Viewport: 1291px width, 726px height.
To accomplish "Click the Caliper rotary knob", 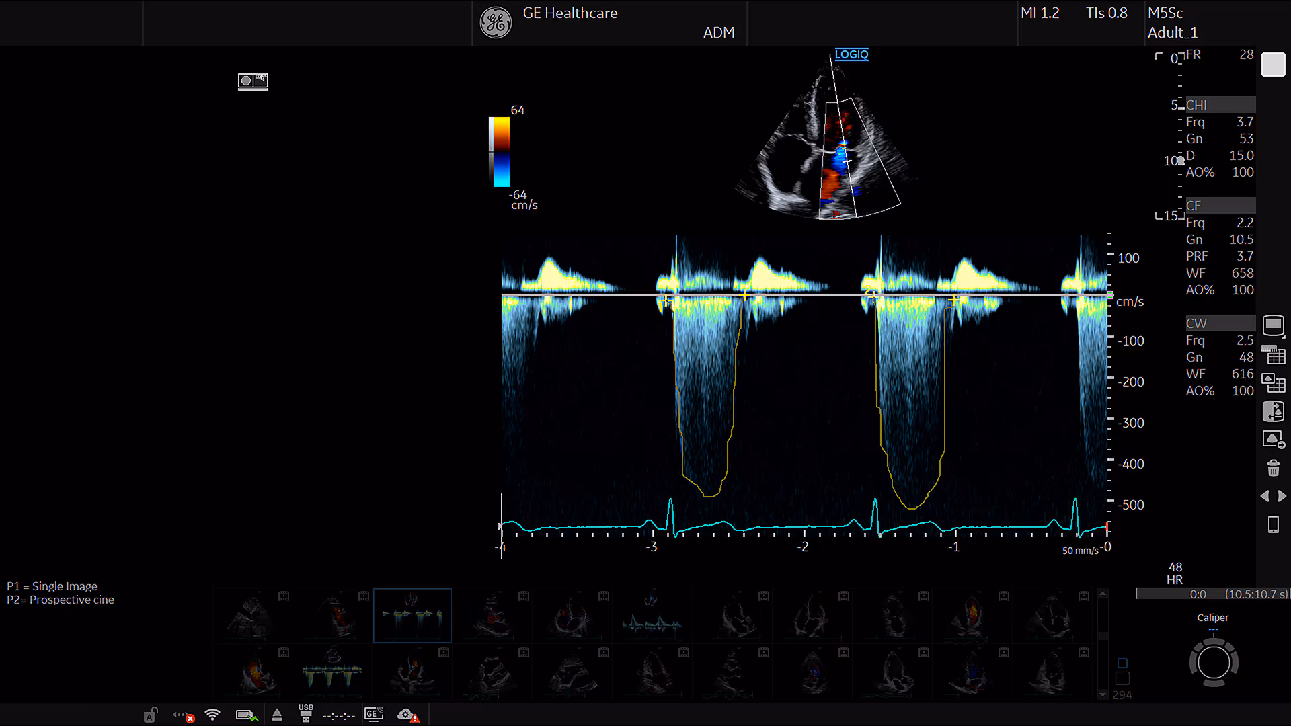I will pyautogui.click(x=1213, y=663).
